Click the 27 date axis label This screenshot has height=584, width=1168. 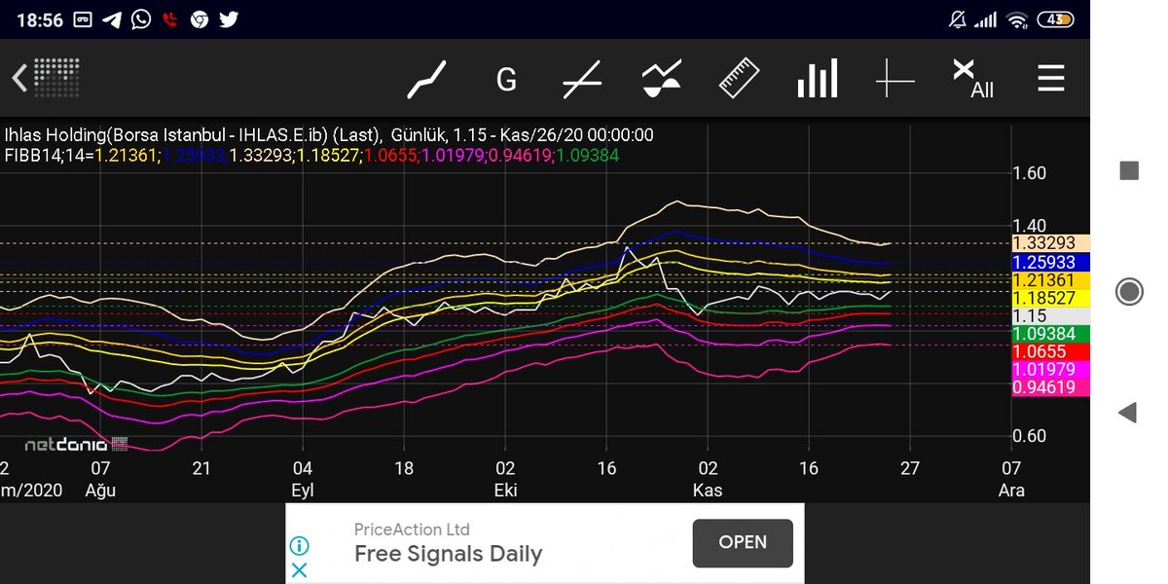pos(910,468)
